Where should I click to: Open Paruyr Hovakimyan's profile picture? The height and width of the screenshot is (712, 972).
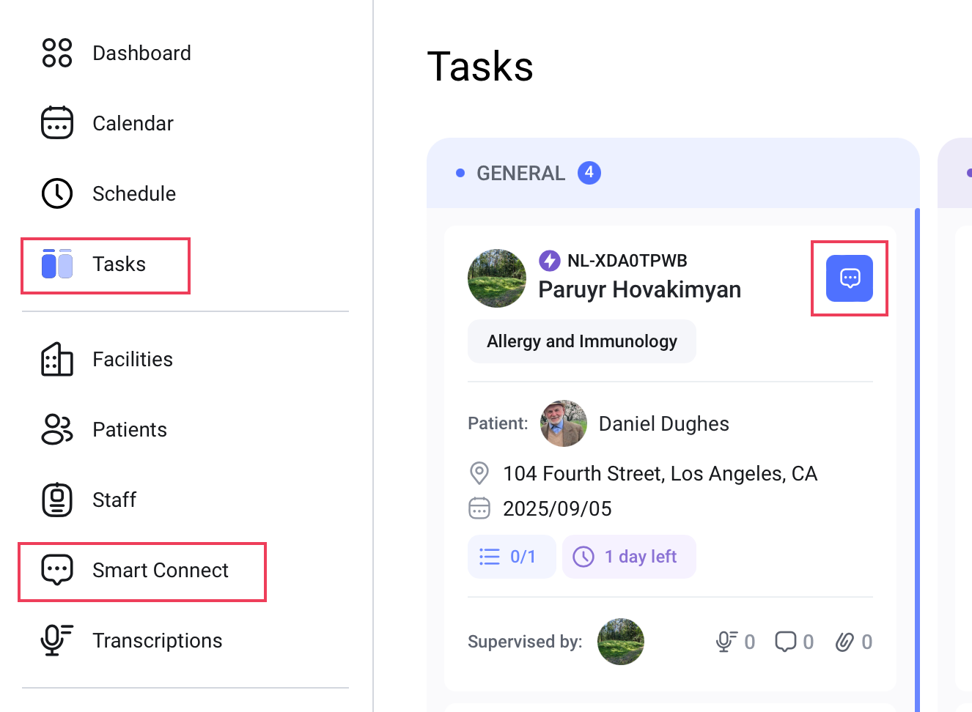(497, 278)
